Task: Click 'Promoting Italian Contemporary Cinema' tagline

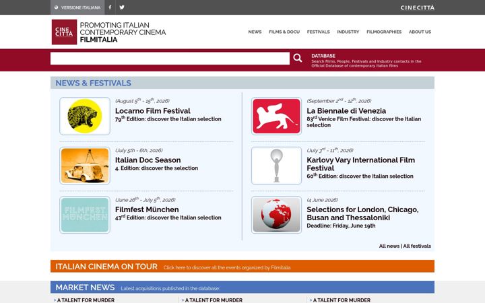Action: (123, 28)
